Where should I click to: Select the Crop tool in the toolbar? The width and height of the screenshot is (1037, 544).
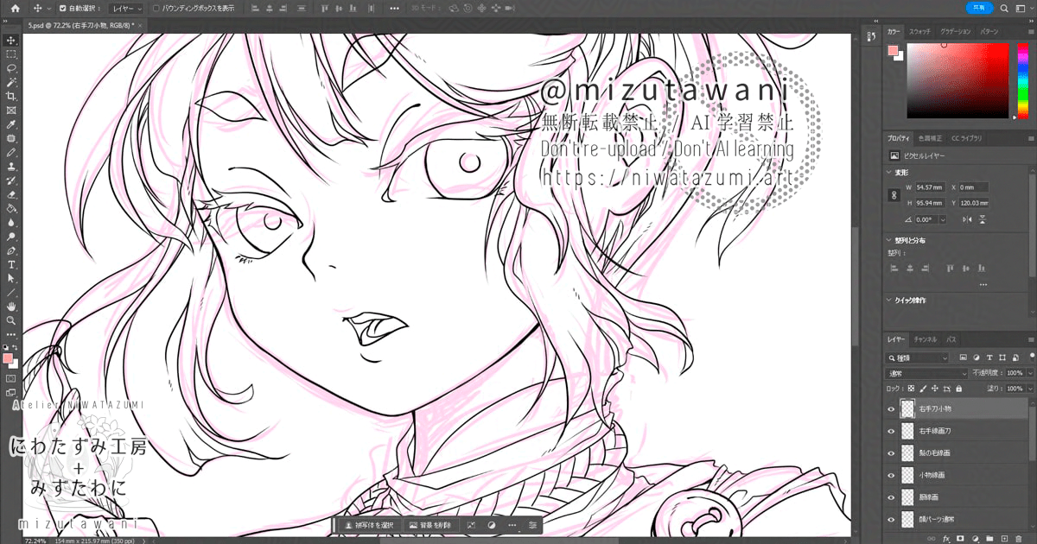pos(11,96)
